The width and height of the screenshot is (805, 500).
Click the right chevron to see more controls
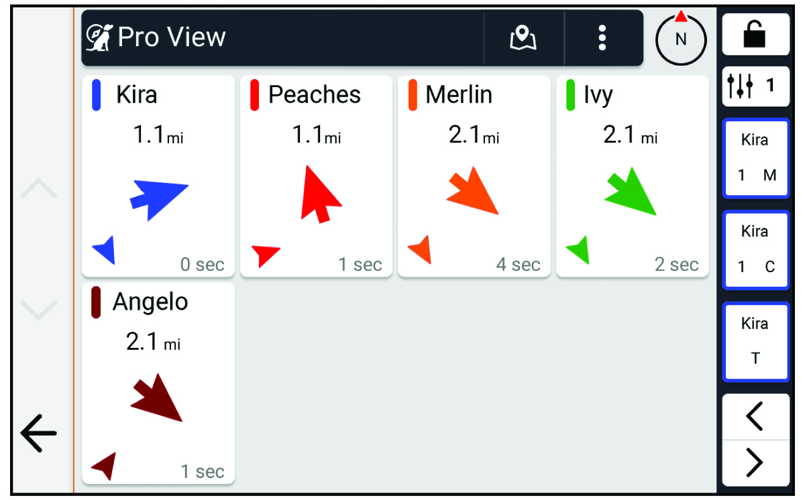click(x=754, y=462)
